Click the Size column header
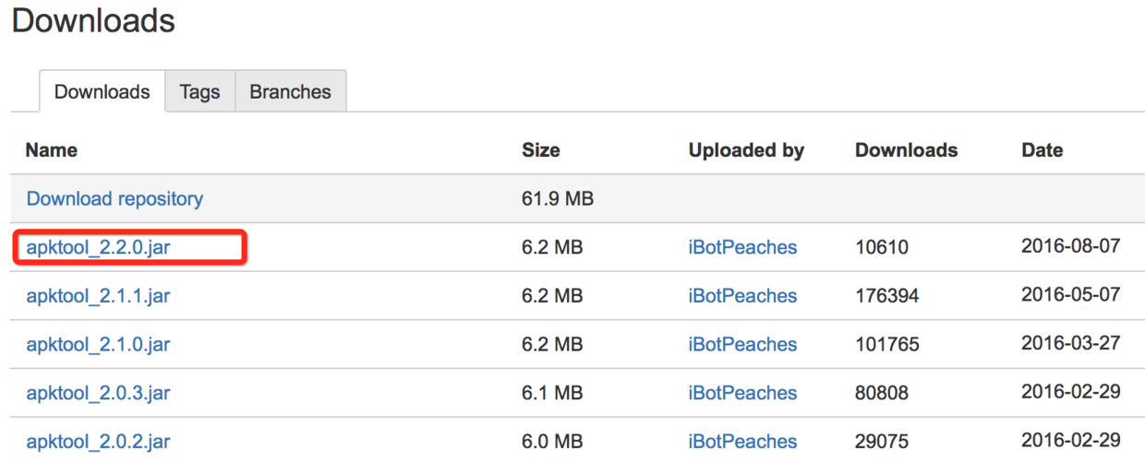The width and height of the screenshot is (1145, 462). tap(540, 150)
